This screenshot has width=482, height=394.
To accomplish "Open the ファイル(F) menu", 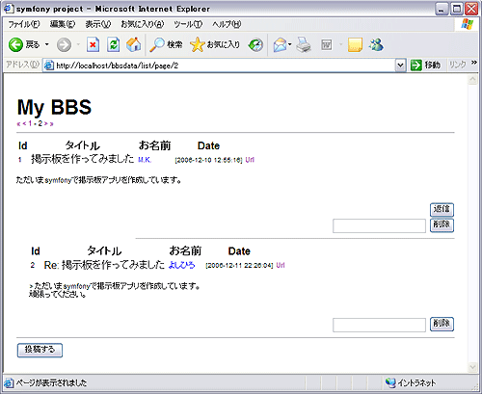I will point(24,24).
